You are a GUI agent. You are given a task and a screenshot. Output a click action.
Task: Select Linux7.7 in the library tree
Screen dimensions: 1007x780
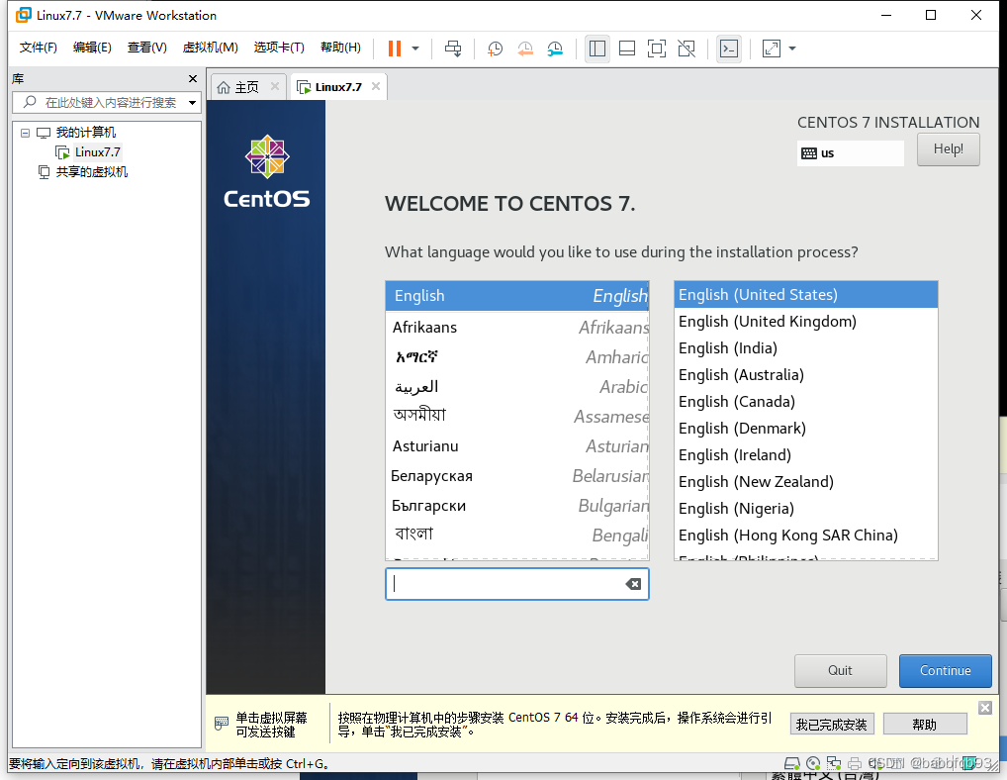(97, 152)
